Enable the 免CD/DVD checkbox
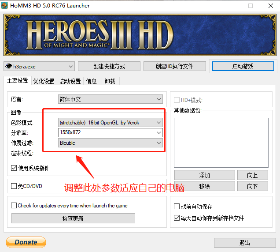The image size is (280, 252). (14, 186)
